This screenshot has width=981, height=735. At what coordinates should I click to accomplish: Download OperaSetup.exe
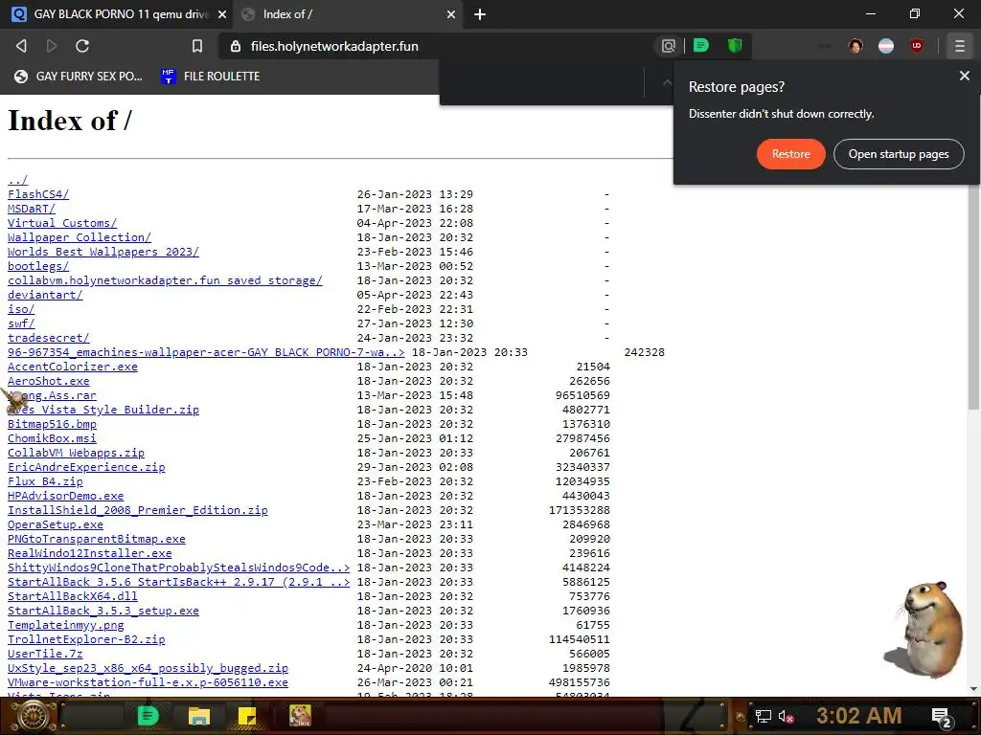click(x=55, y=525)
